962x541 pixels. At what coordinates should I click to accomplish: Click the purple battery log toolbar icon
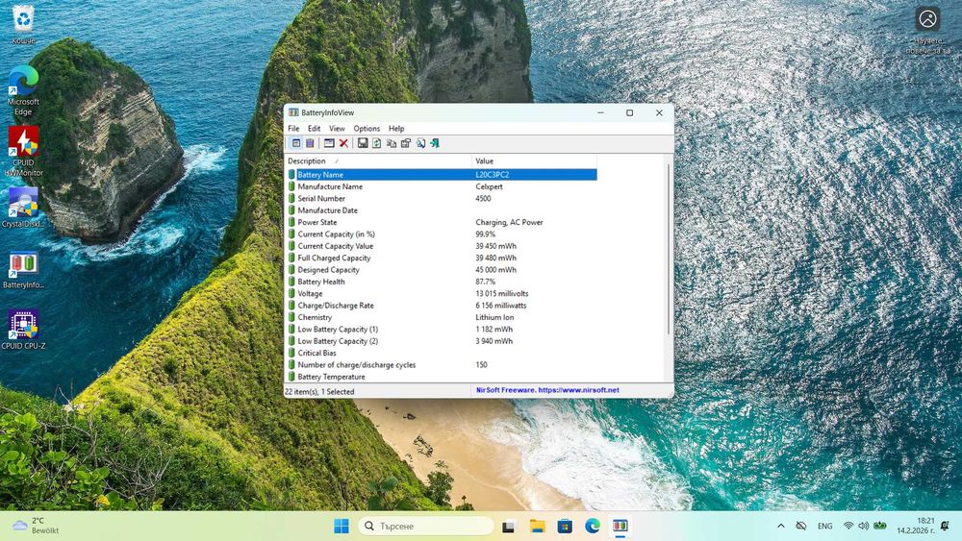[x=310, y=143]
